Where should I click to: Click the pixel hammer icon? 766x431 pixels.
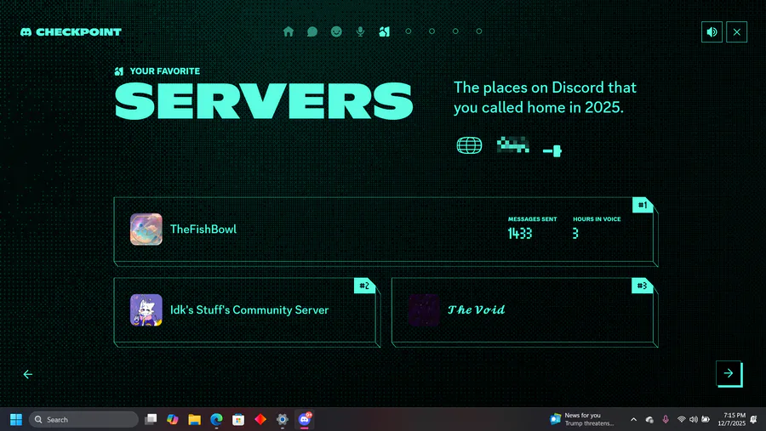click(552, 150)
